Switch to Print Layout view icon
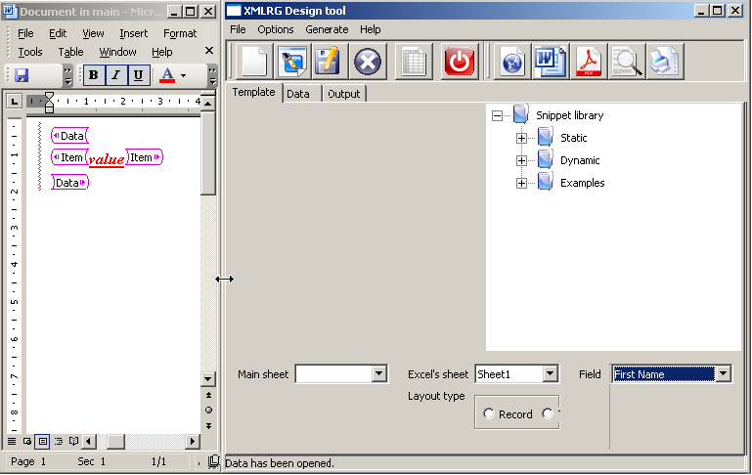Image resolution: width=752 pixels, height=475 pixels. point(43,441)
